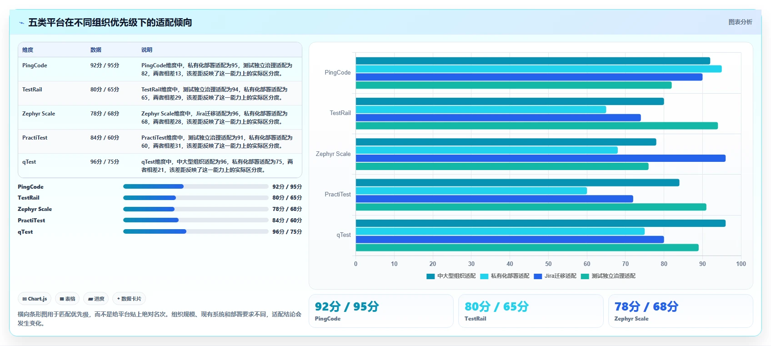Click the Chart.js tag chip
771x346 pixels.
pyautogui.click(x=35, y=299)
